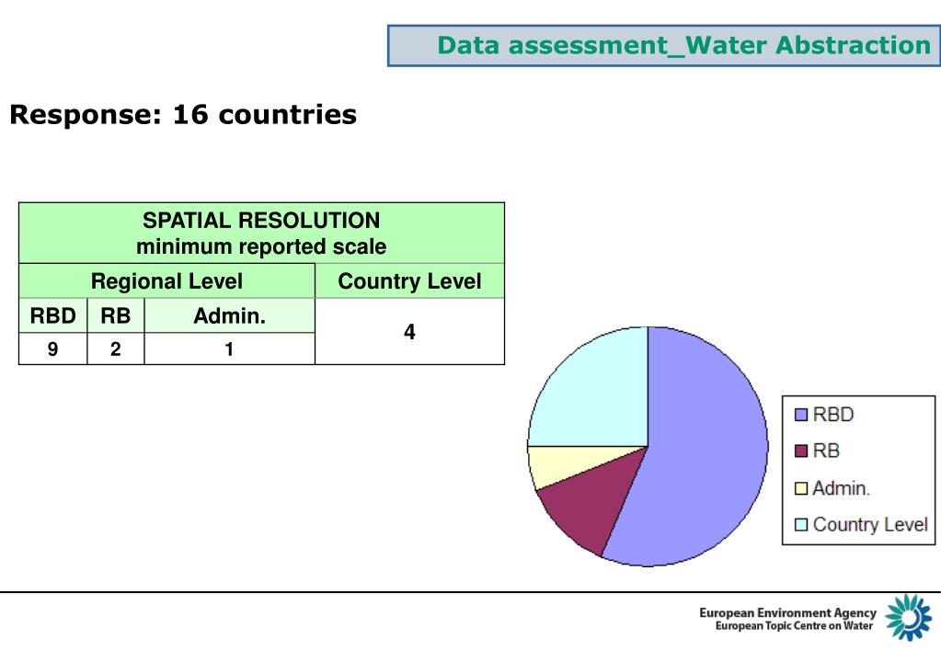Select the RB legend color swatch
This screenshot has height=651, width=941.
[x=801, y=451]
